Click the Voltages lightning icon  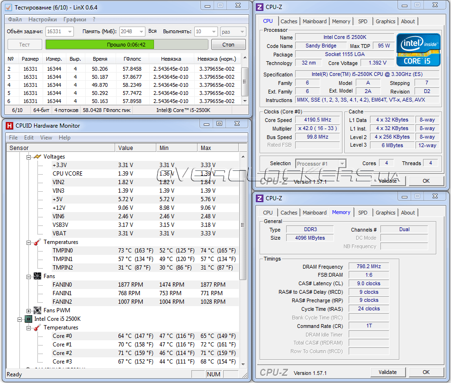tap(37, 157)
